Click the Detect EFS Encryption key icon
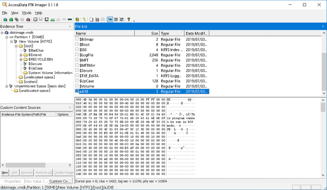The width and height of the screenshot is (327, 190). pos(84,19)
